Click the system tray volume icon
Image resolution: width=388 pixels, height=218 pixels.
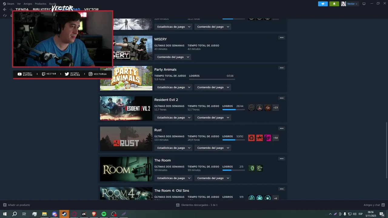click(354, 214)
